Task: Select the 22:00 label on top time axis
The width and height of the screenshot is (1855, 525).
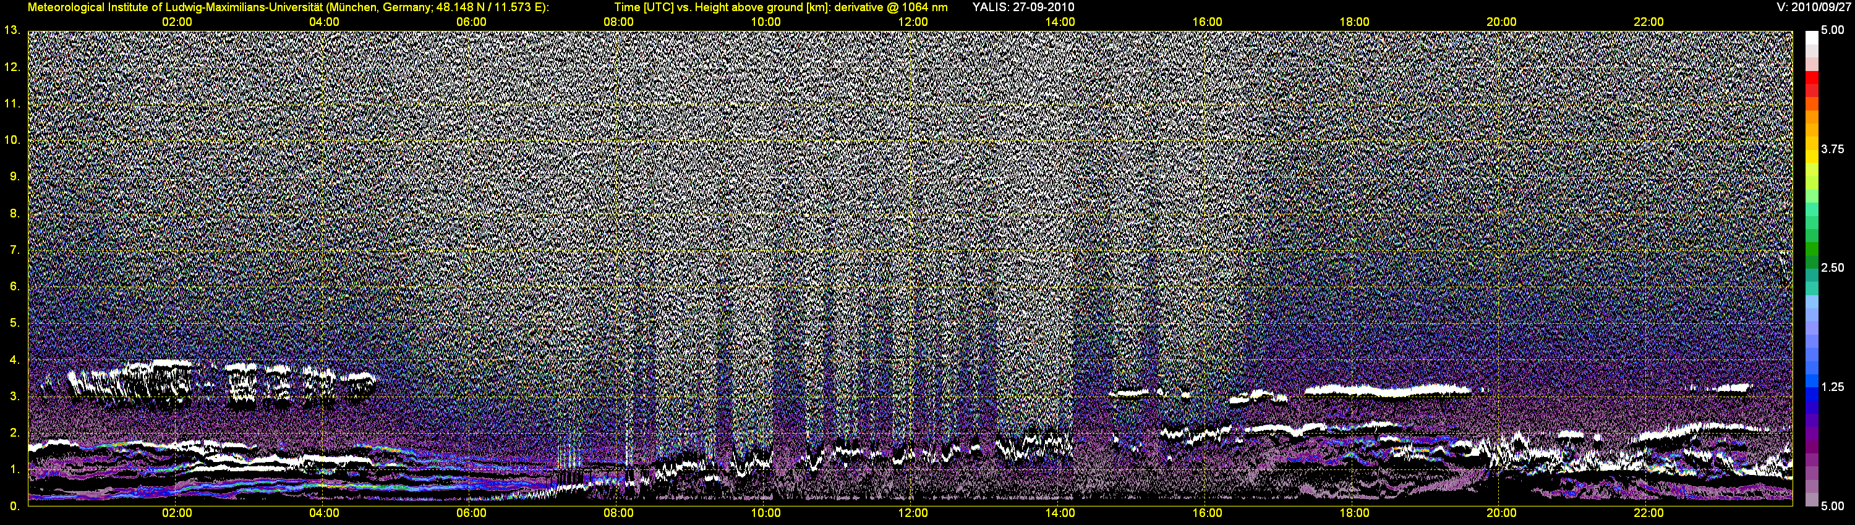Action: [1648, 22]
